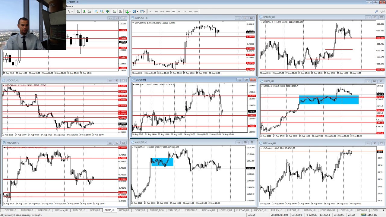Switch chart to bar chart style
This screenshot has height=217, width=386.
(78, 11)
